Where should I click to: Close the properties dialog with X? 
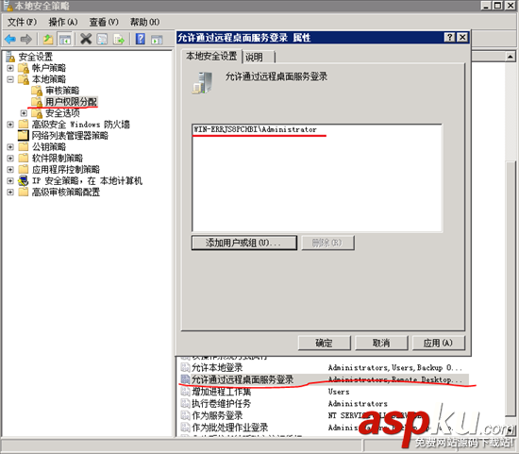pos(462,38)
